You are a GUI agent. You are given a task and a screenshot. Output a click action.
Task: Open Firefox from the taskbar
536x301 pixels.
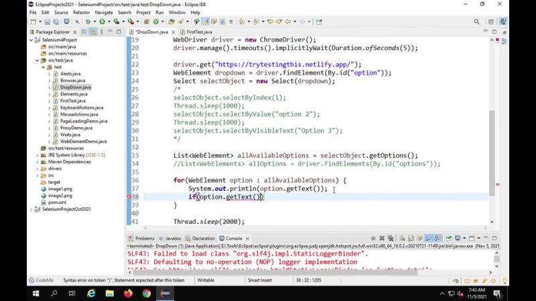pyautogui.click(x=128, y=294)
